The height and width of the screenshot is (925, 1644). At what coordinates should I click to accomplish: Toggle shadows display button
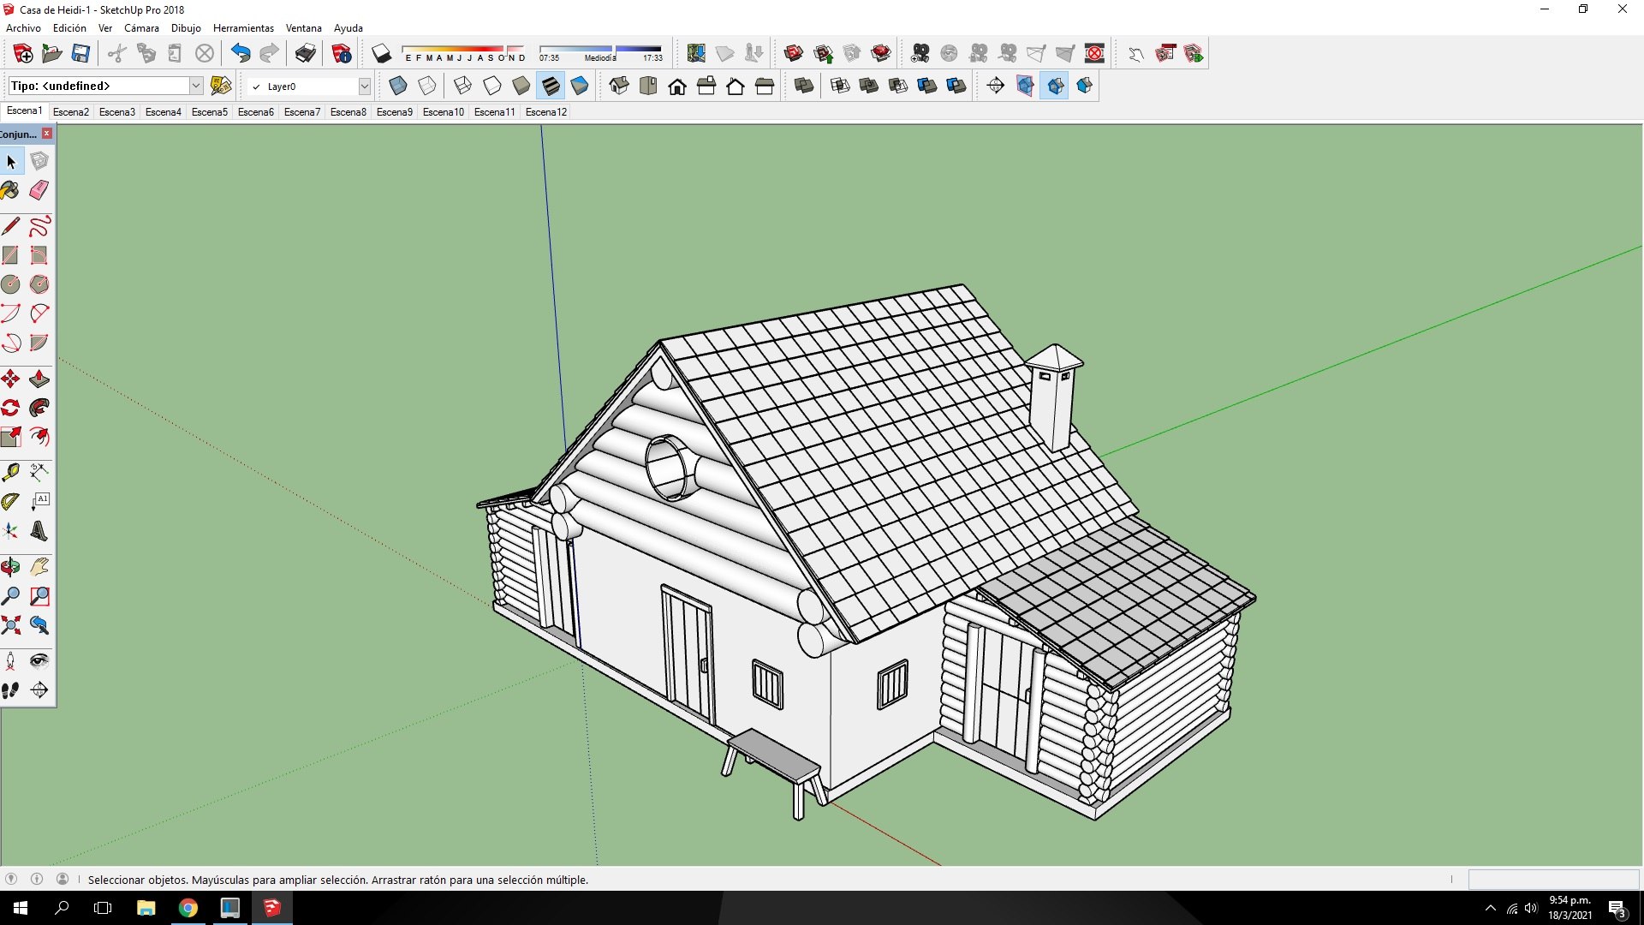(382, 54)
